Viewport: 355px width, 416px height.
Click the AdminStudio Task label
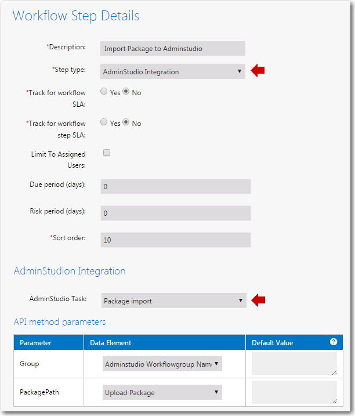coord(58,299)
